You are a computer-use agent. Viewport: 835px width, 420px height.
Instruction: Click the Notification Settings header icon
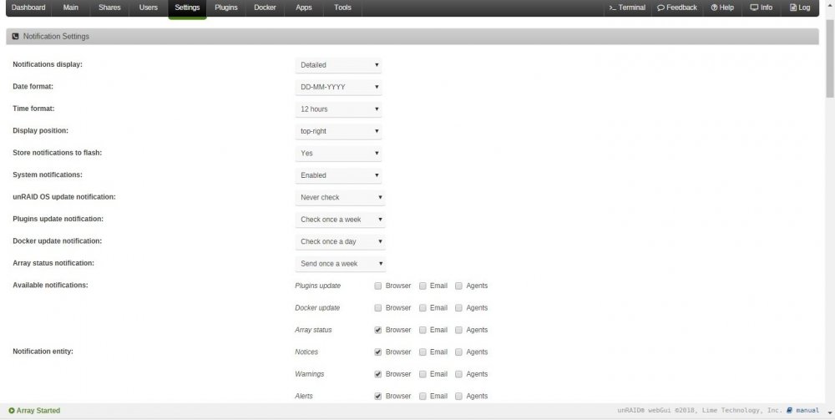(x=15, y=36)
